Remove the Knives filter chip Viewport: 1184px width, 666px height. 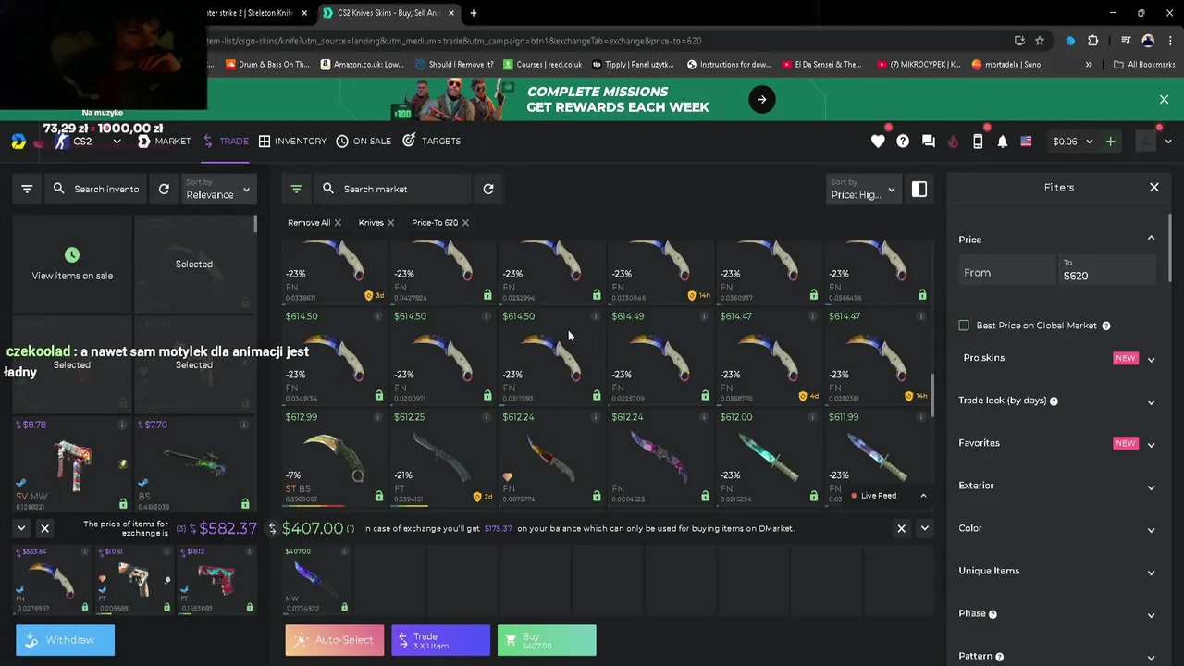point(390,223)
